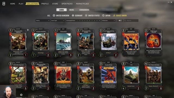
Task: Open the Collection menu
Action: [32, 4]
